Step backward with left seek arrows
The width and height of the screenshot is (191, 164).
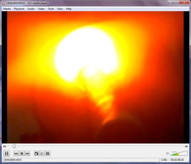tap(4, 146)
